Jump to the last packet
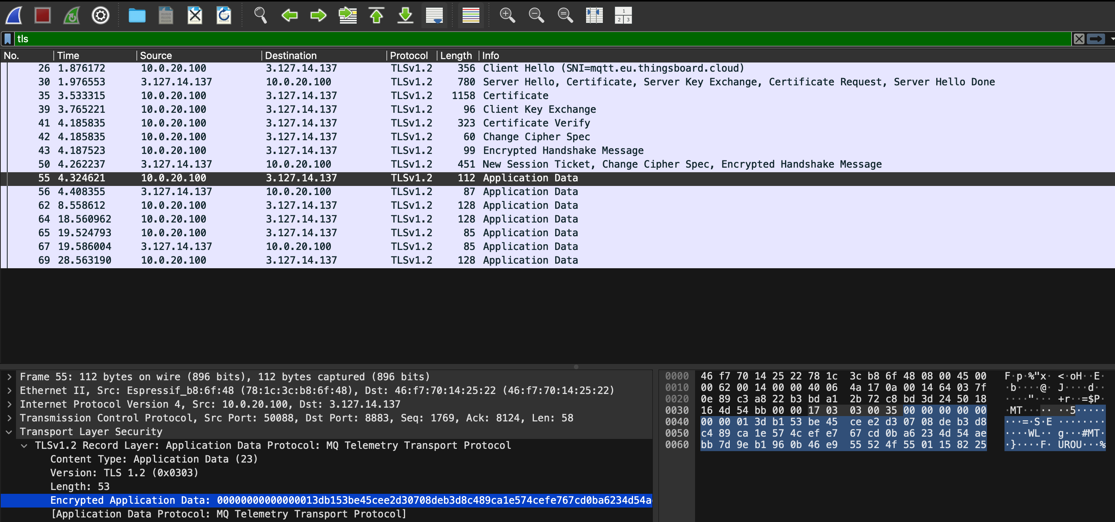 pos(405,16)
